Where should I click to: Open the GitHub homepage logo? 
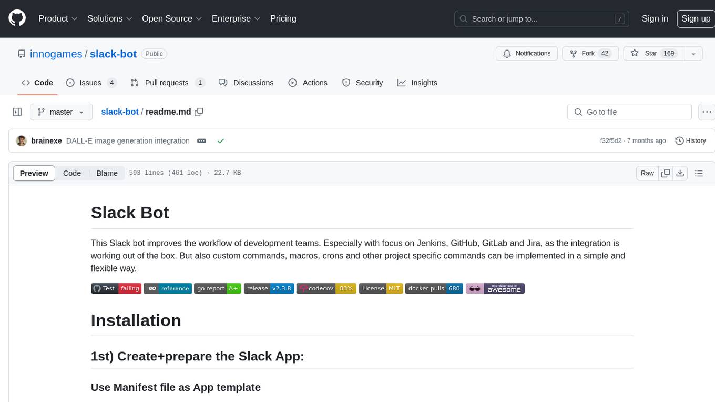click(17, 18)
